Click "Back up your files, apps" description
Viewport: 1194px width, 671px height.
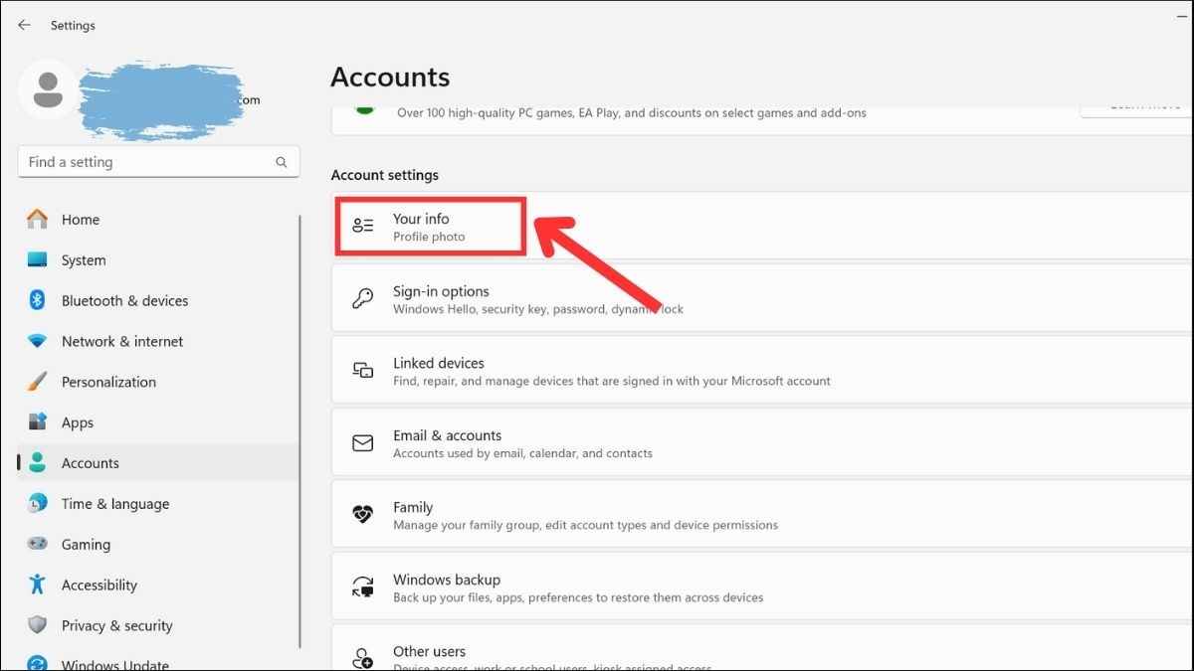(x=578, y=597)
